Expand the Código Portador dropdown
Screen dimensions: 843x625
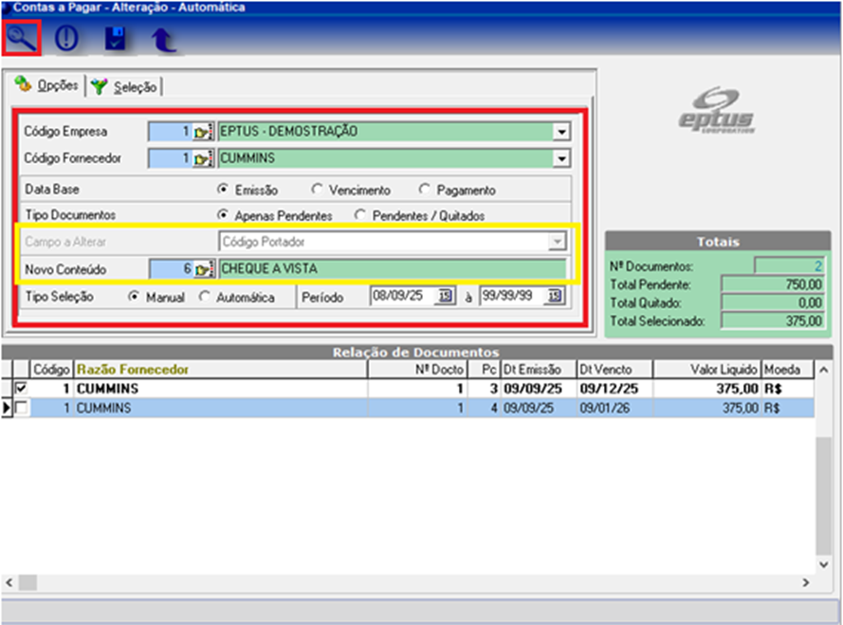558,243
